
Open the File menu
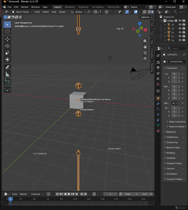point(9,7)
